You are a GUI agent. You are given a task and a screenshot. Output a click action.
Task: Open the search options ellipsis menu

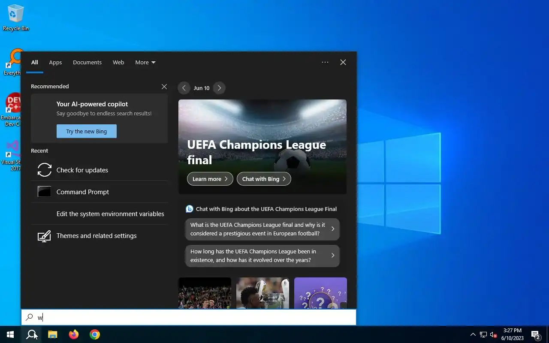325,62
